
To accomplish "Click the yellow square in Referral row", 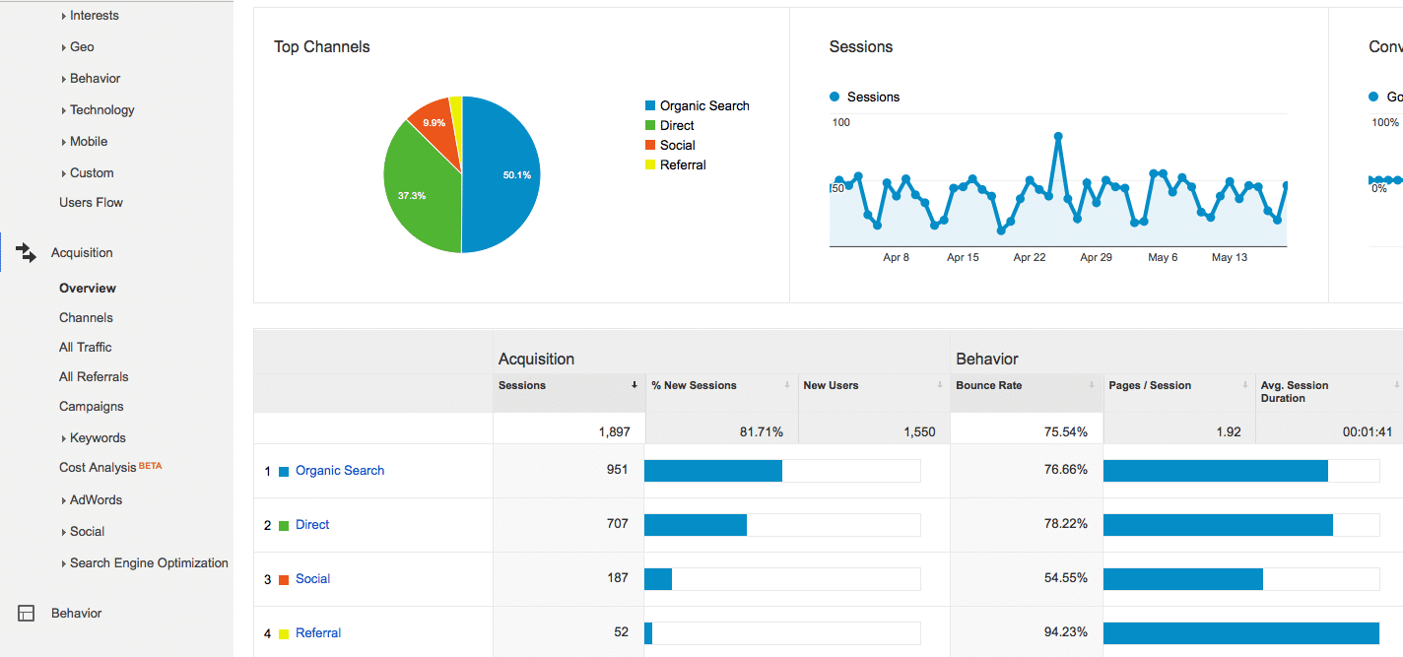I will coord(284,633).
